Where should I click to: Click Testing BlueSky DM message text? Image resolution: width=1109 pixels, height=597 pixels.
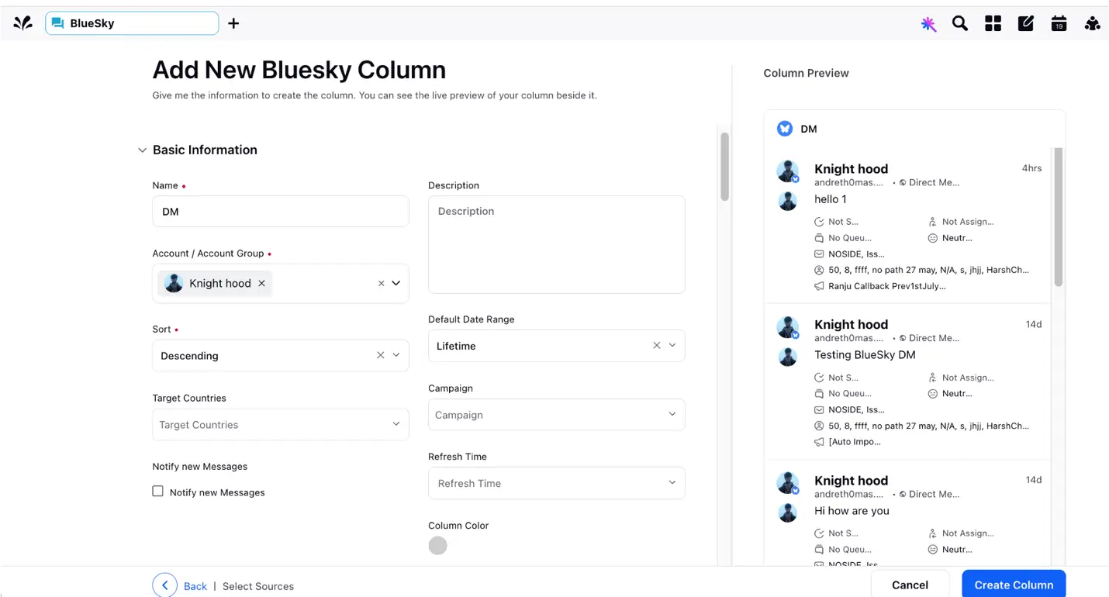pyautogui.click(x=865, y=355)
